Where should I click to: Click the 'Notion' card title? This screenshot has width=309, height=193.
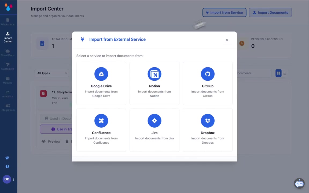click(x=154, y=86)
